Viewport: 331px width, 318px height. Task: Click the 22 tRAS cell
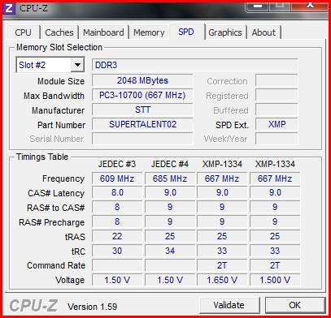click(117, 236)
